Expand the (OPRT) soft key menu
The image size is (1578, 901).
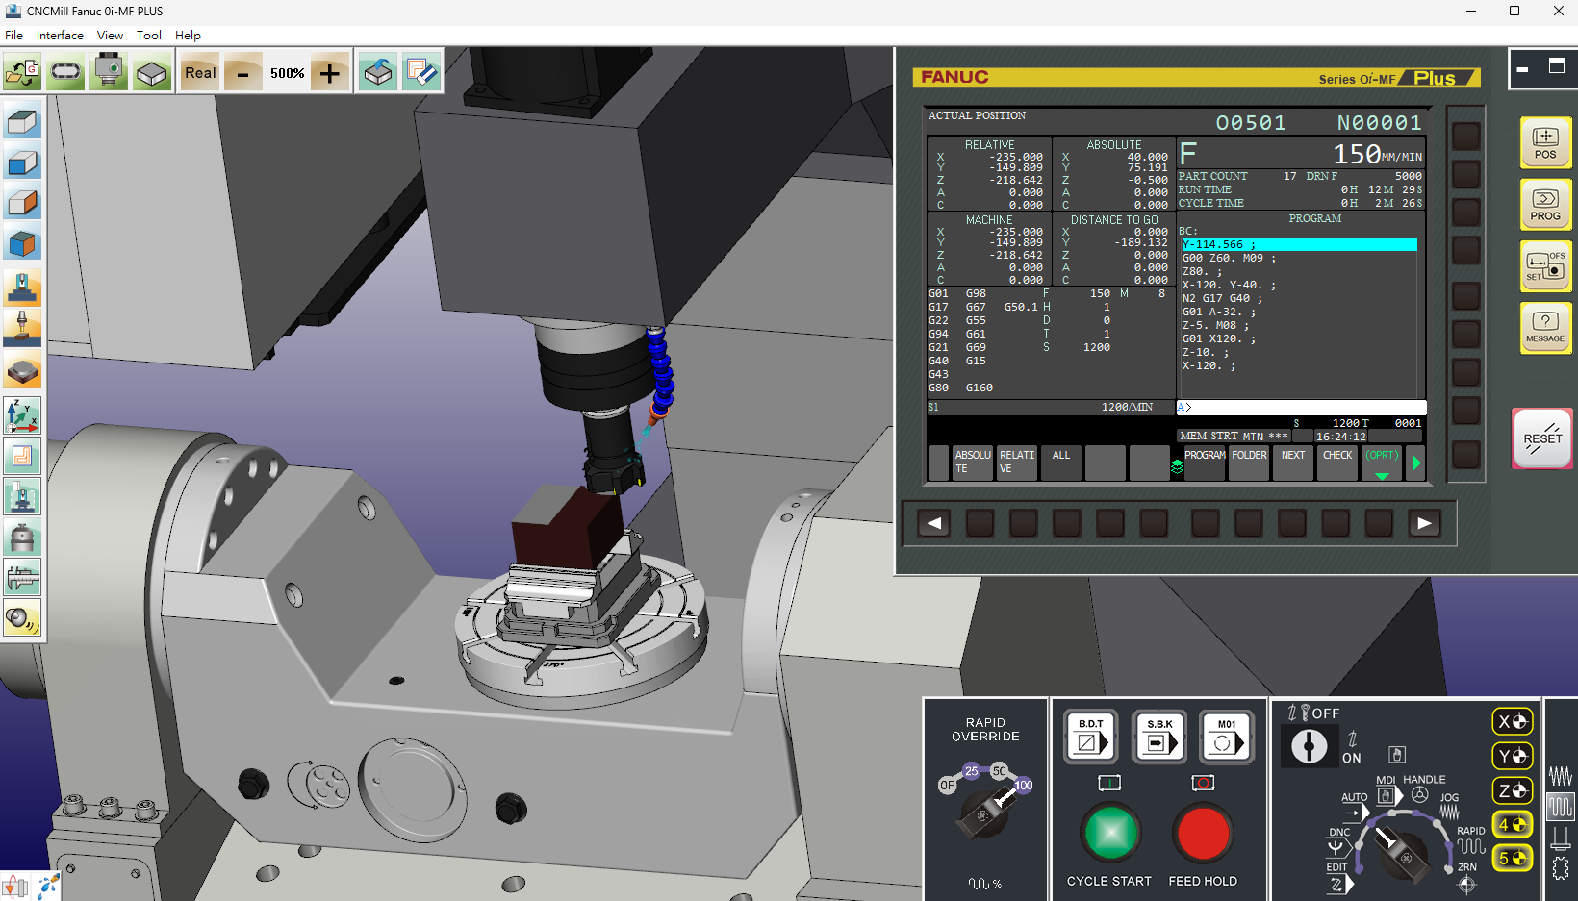click(x=1382, y=463)
